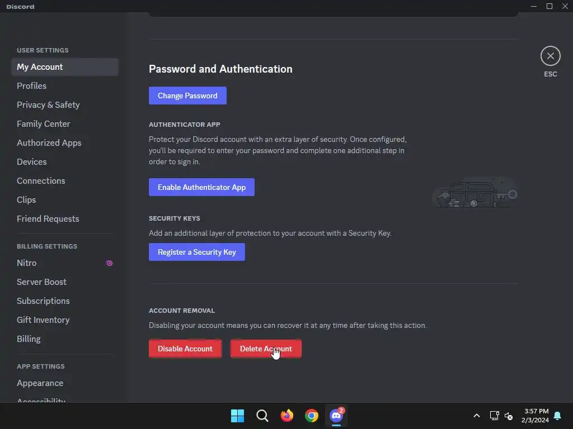Open the notifications bell icon
This screenshot has height=429, width=573.
pyautogui.click(x=557, y=416)
